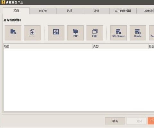Image resolution: width=154 pixels, height=128 pixels.
Task: Click the app icon in the title bar
Action: pyautogui.click(x=3, y=2)
